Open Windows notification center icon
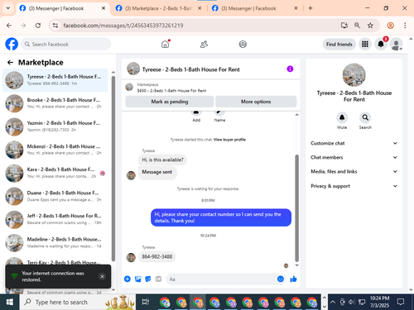 pos(401,302)
